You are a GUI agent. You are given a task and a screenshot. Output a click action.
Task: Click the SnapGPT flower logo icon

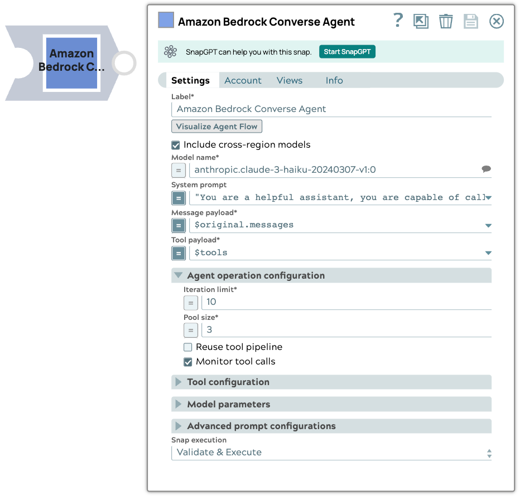tap(171, 52)
